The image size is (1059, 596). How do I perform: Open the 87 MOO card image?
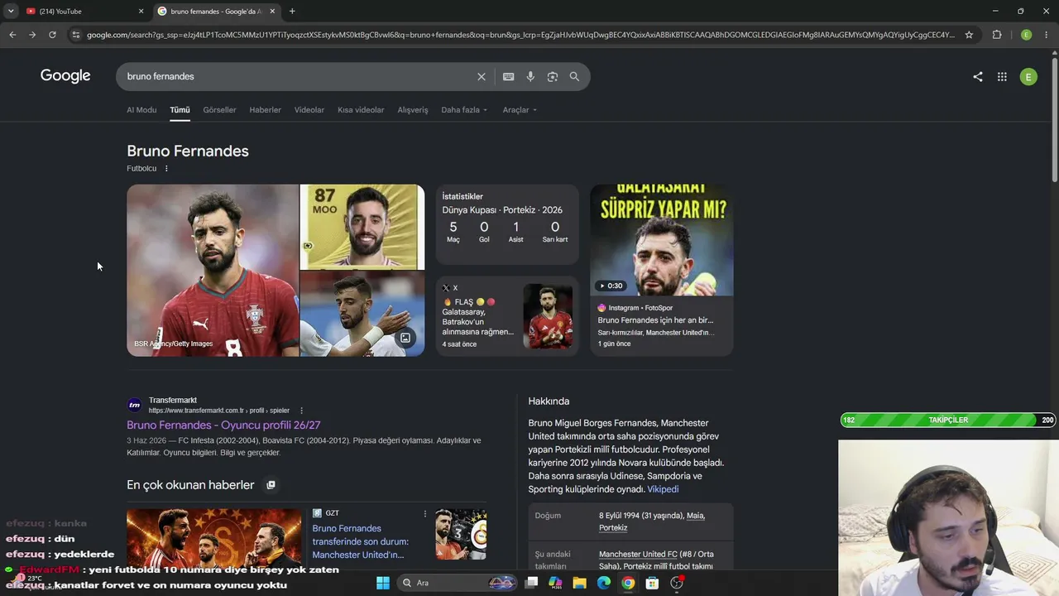click(362, 227)
